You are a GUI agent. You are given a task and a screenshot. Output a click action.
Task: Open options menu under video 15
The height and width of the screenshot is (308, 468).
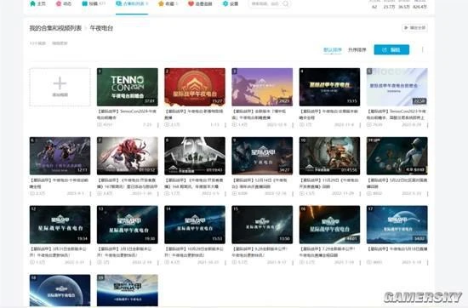[x=293, y=262]
